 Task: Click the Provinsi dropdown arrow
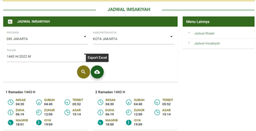(x=85, y=37)
